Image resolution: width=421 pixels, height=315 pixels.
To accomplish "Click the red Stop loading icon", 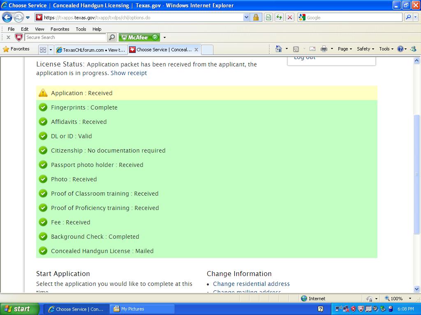I will point(290,17).
